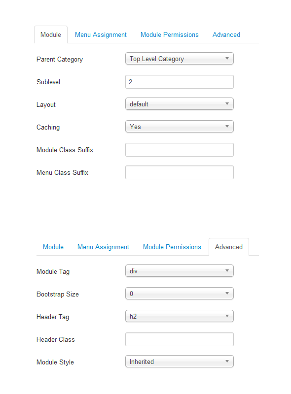291x394 pixels.
Task: Switch to Menu Assignment tab in upper panel
Action: click(x=101, y=34)
